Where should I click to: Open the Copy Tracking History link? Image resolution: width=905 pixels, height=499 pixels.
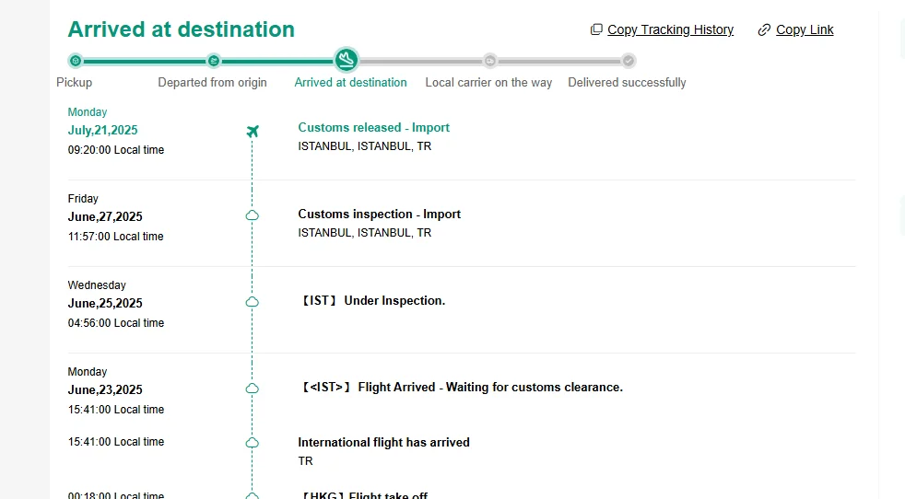(x=670, y=29)
